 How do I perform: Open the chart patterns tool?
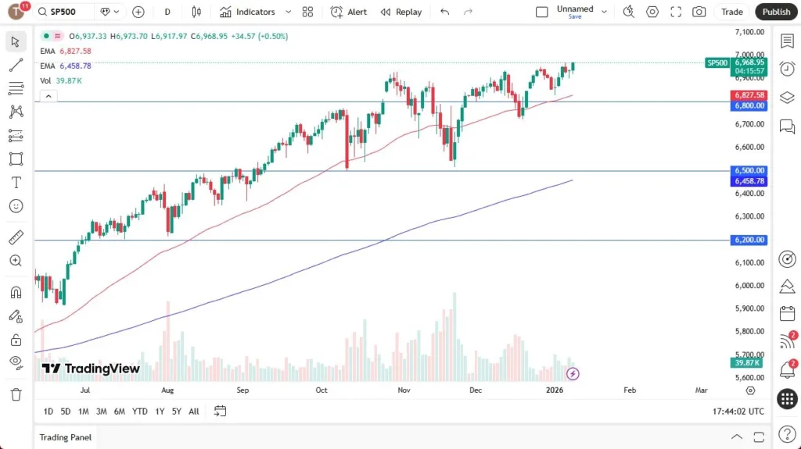click(16, 112)
